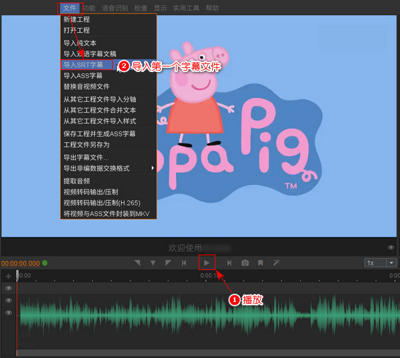
Task: Select 工程文件另存为 menu entry
Action: 109,145
